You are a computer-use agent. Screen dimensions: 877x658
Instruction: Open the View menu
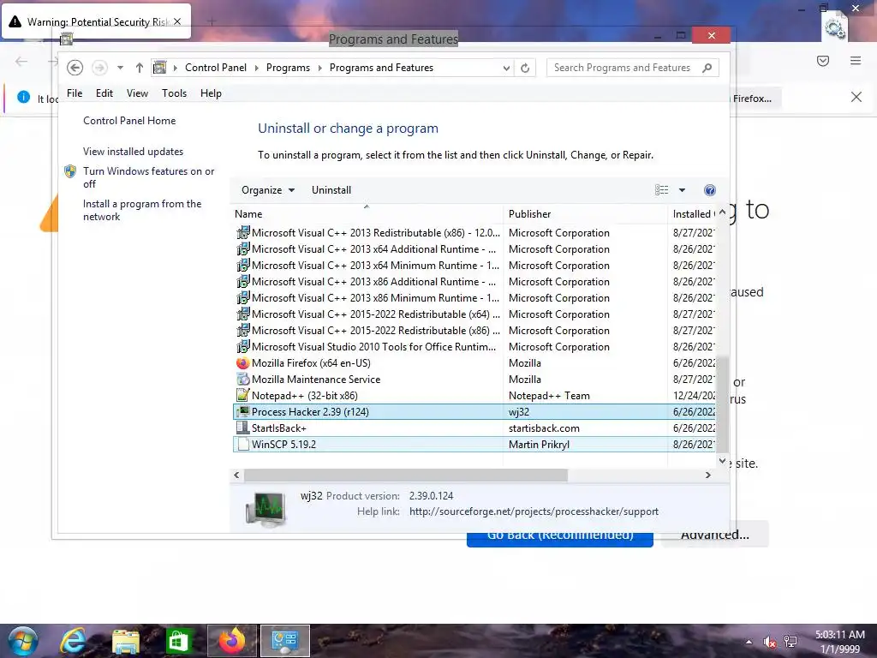pos(137,93)
